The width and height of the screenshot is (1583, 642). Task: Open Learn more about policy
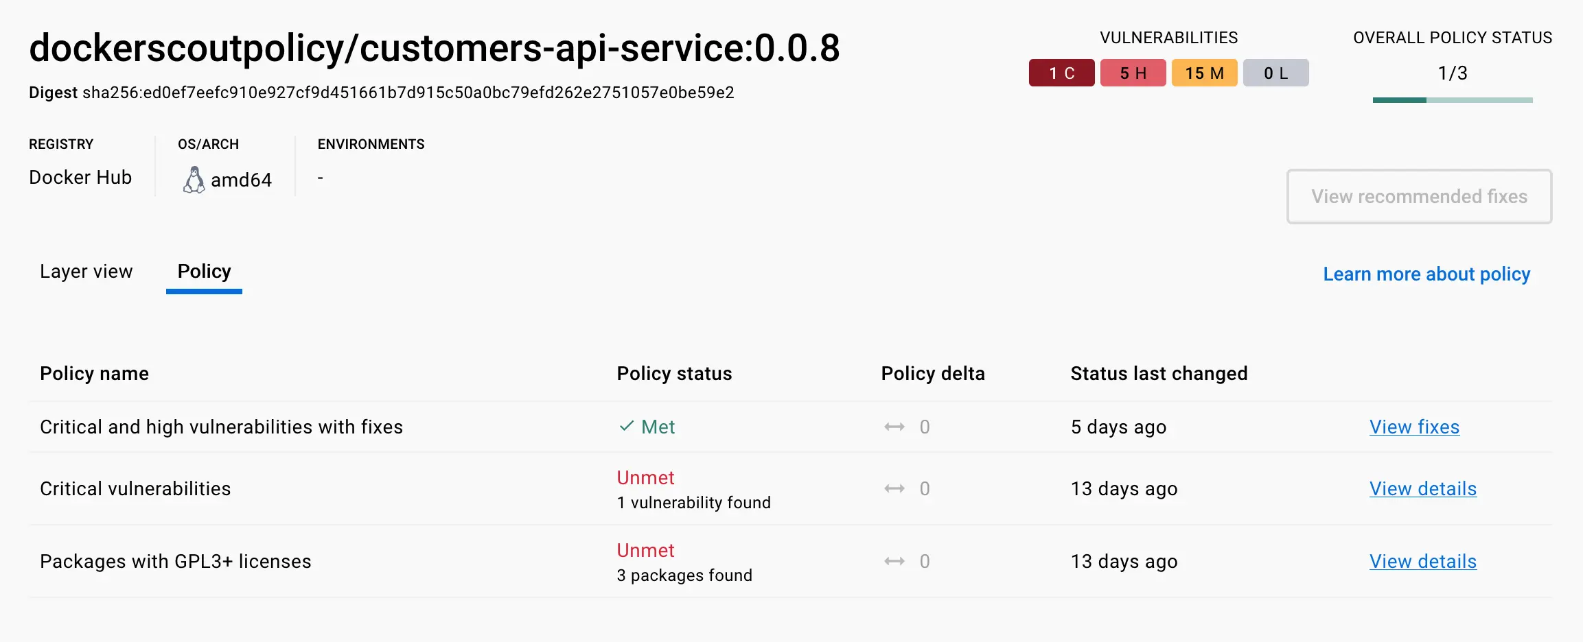tap(1426, 274)
